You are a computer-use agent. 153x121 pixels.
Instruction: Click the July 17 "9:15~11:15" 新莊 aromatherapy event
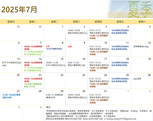(x=99, y=64)
